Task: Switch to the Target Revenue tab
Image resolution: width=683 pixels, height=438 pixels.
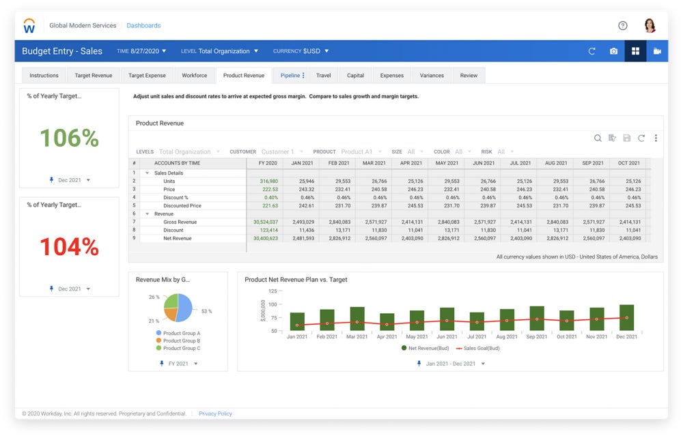Action: coord(93,76)
